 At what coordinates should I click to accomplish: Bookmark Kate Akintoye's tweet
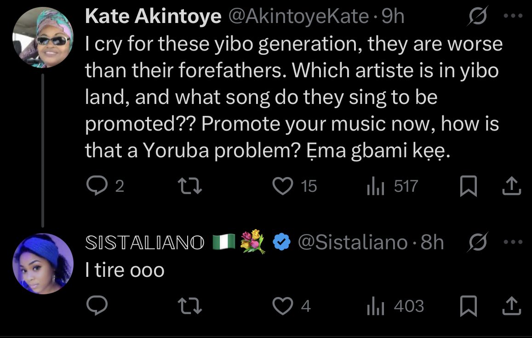[x=468, y=186]
